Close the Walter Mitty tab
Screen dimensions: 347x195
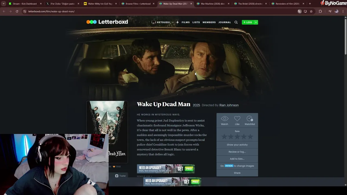click(x=116, y=4)
